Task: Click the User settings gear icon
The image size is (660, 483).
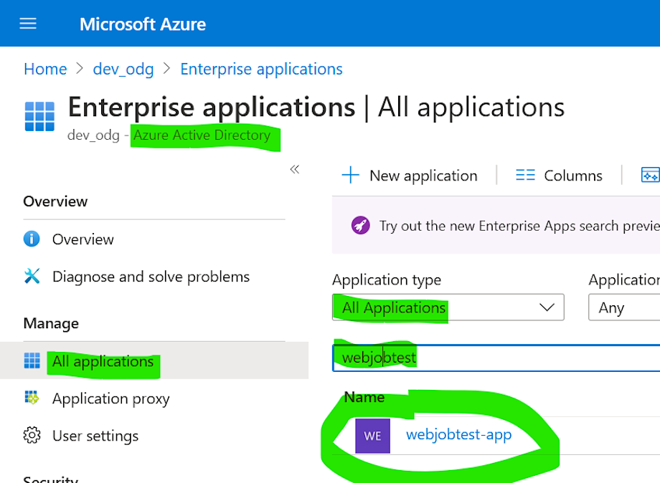Action: (x=32, y=436)
